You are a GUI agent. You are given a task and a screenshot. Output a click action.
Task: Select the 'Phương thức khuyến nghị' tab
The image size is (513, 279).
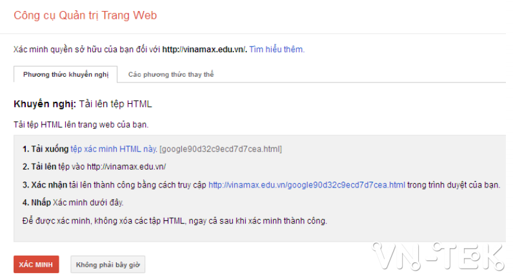coord(65,75)
